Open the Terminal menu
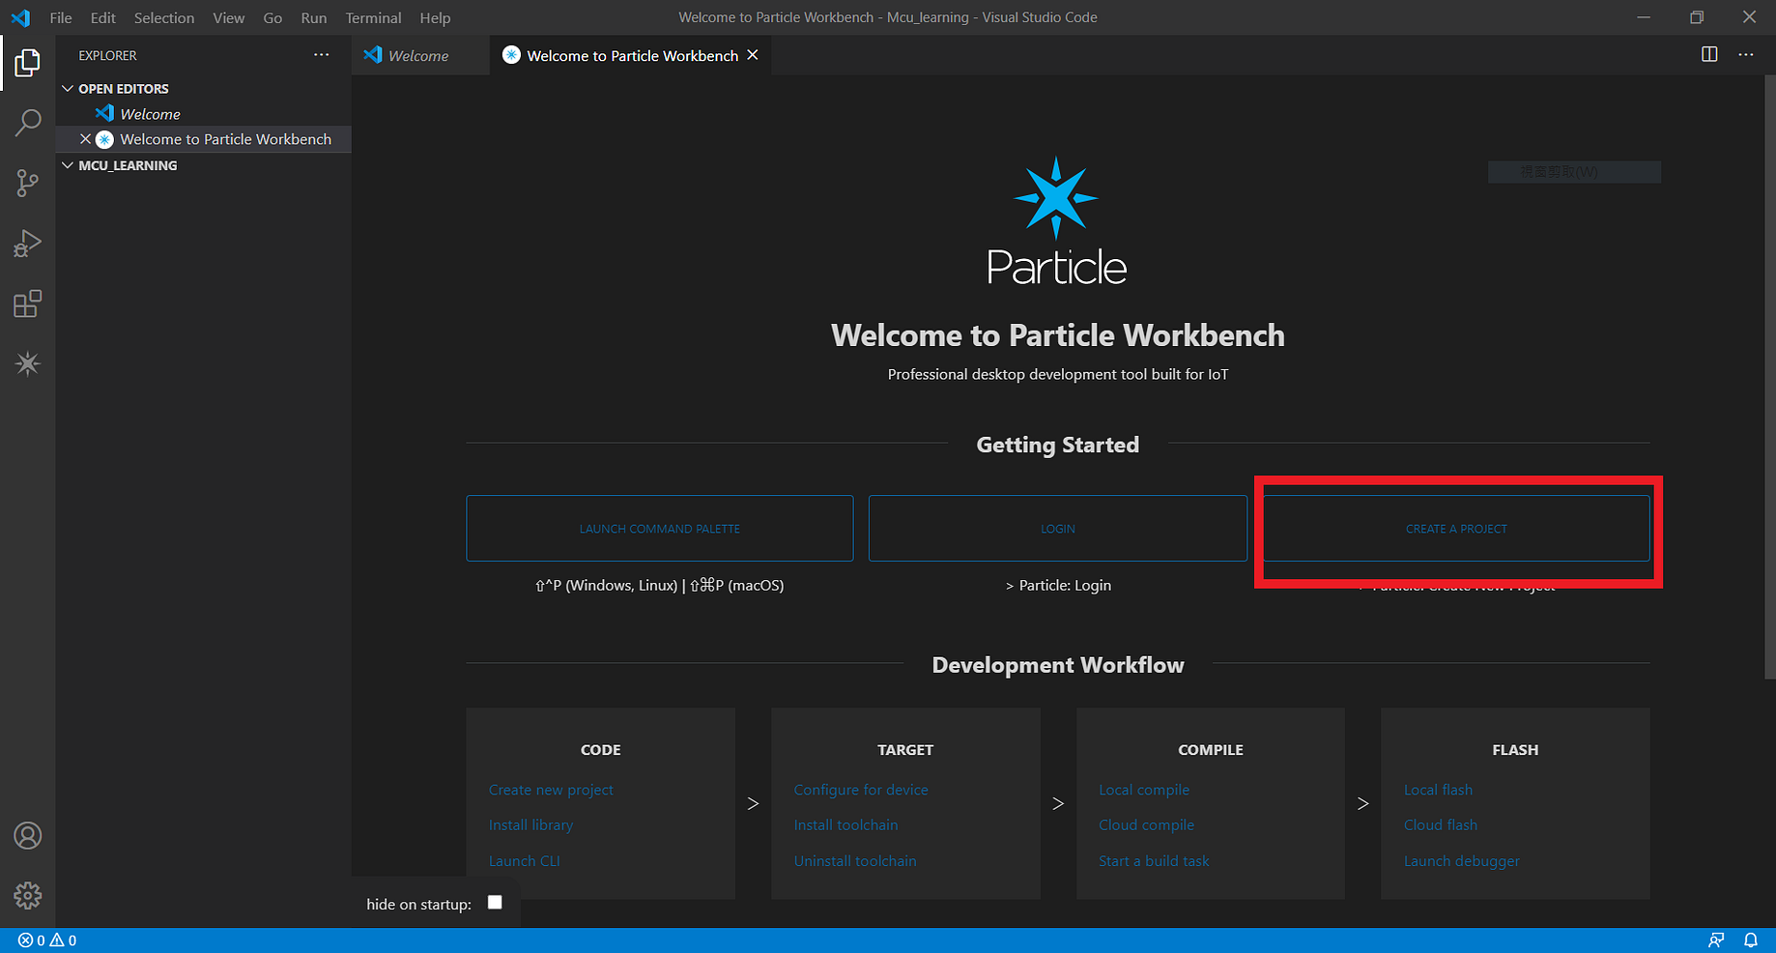This screenshot has width=1776, height=953. [373, 17]
